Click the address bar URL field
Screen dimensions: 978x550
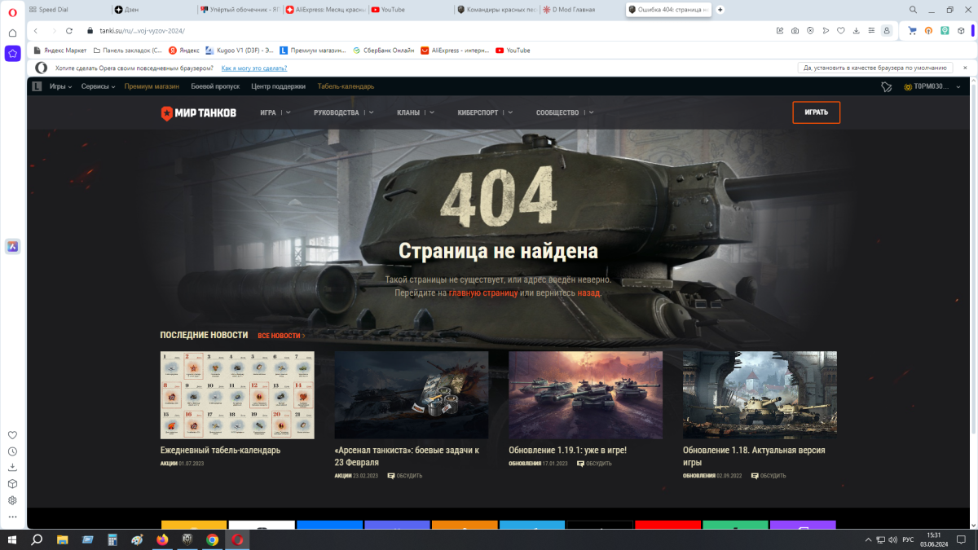[424, 31]
